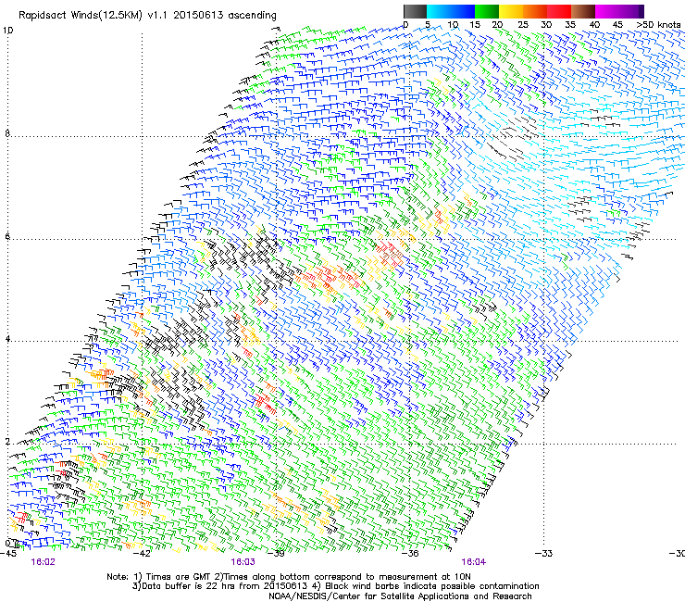
Task: Click the latitude axis label '6'
Action: [x=7, y=236]
